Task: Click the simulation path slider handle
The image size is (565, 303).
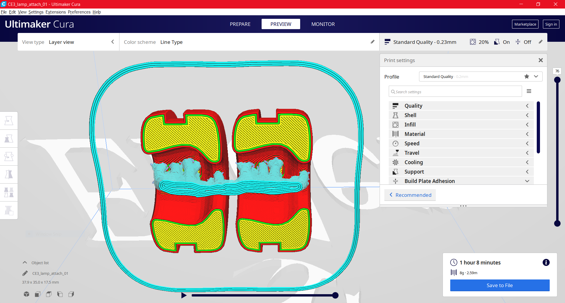Action: (x=335, y=295)
